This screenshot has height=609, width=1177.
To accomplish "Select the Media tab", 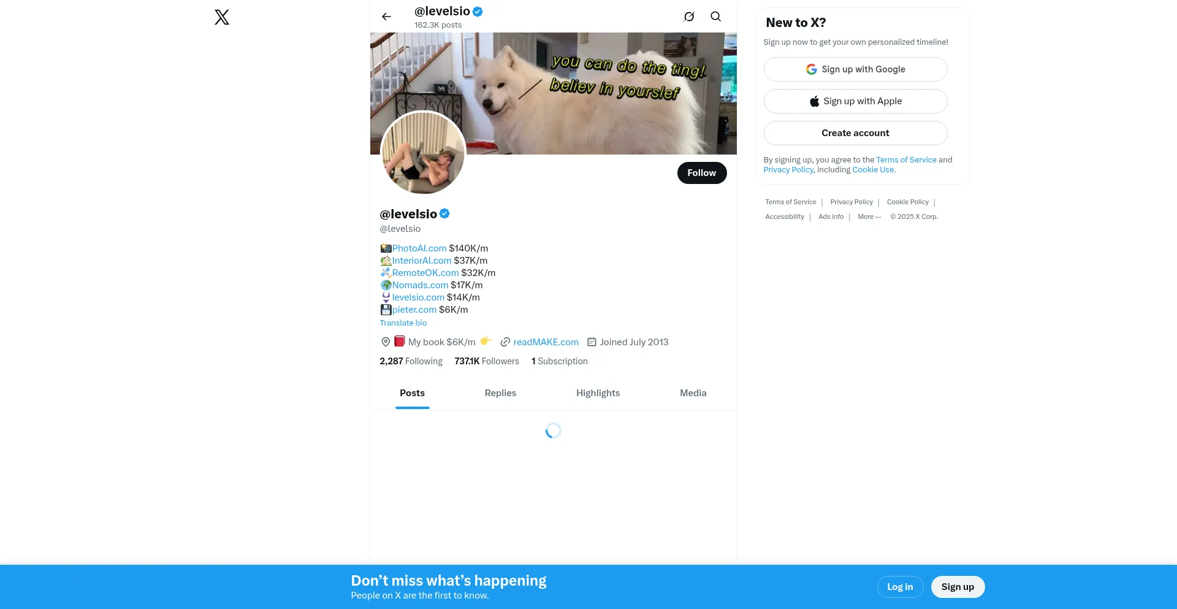I will pos(693,393).
